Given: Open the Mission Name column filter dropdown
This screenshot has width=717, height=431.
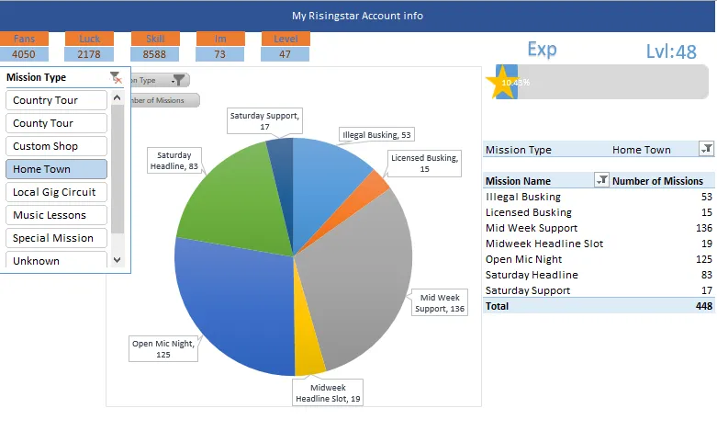Looking at the screenshot, I should (601, 180).
